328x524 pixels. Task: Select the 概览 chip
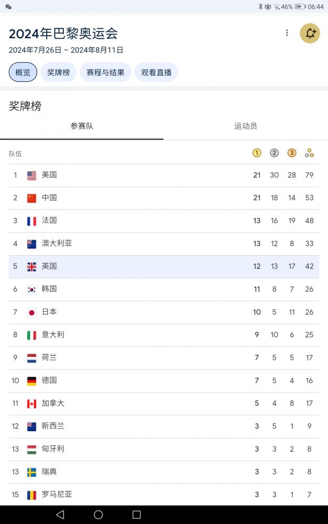pyautogui.click(x=23, y=72)
